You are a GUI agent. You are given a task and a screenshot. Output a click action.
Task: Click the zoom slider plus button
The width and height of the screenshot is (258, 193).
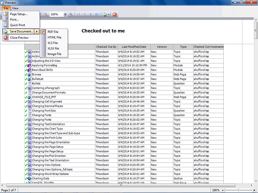(x=254, y=190)
